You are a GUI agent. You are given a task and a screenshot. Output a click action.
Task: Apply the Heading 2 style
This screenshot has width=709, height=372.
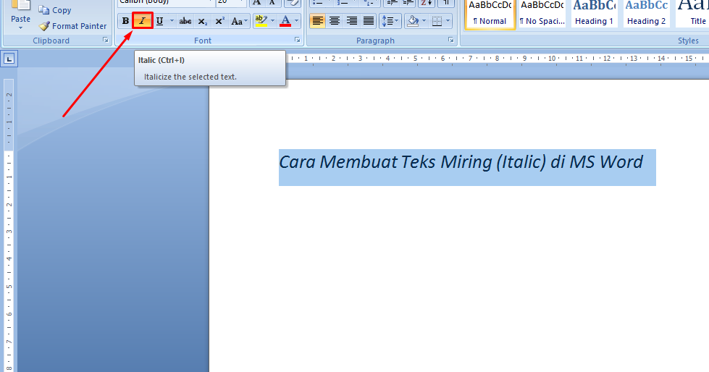point(646,14)
